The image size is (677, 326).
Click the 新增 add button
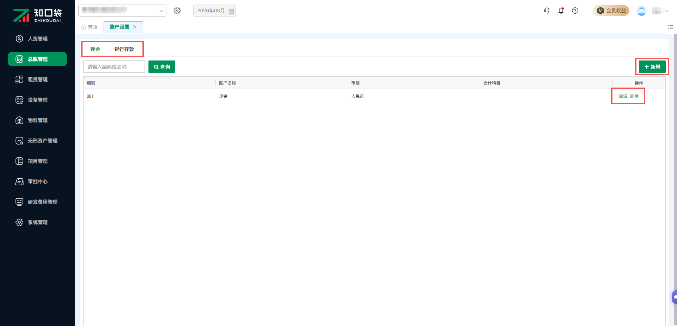click(x=652, y=67)
